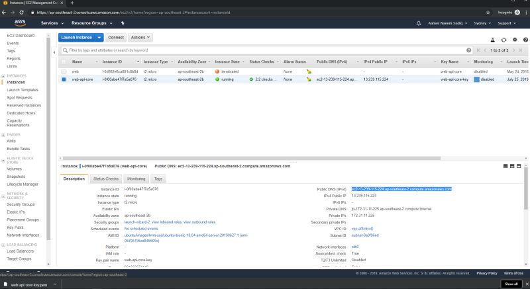Image resolution: width=530 pixels, height=289 pixels.
Task: Expand the Resource Groups menu
Action: (91, 23)
